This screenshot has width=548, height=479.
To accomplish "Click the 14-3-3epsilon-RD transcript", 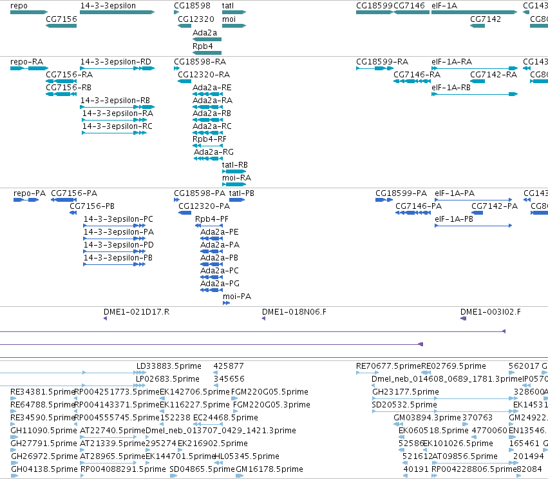I will (x=116, y=62).
